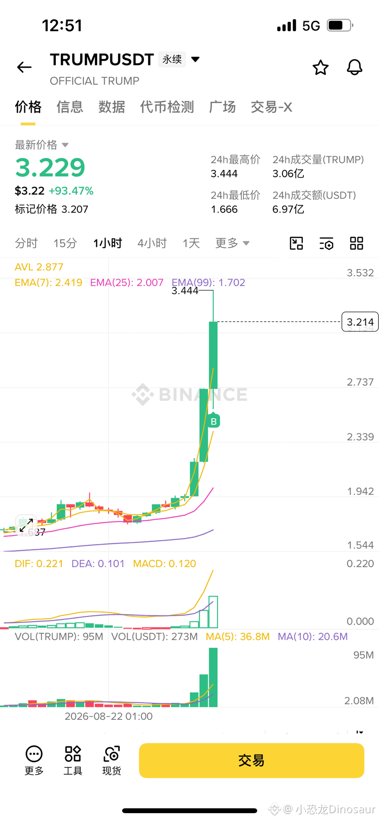Open the 更多 menu at bottom

[x=34, y=761]
